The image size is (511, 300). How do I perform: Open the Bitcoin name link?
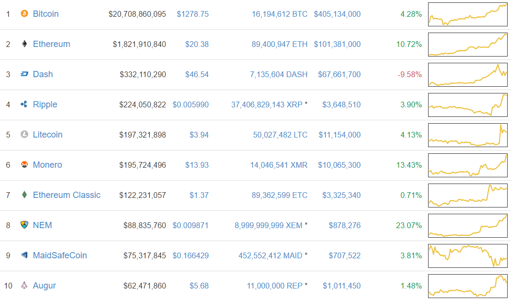[46, 14]
